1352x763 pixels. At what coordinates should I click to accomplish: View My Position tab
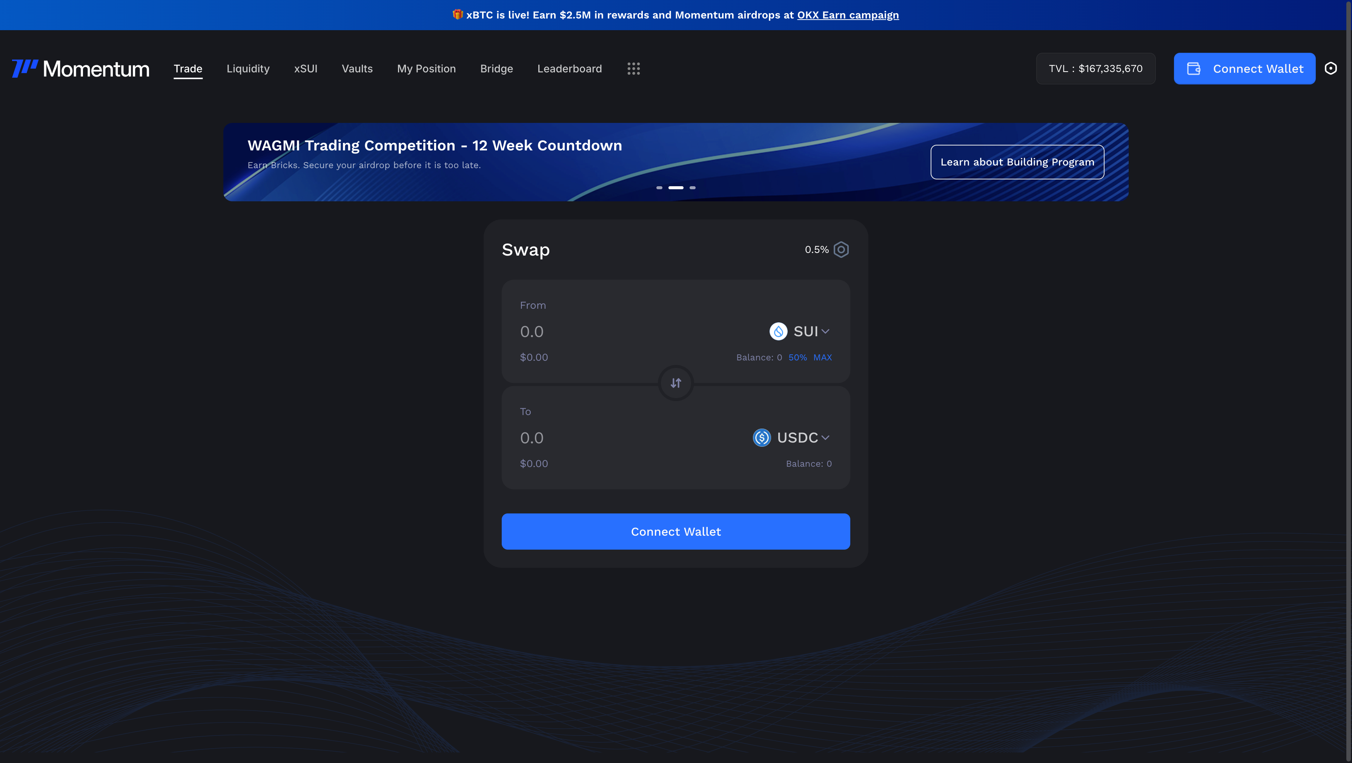[427, 69]
